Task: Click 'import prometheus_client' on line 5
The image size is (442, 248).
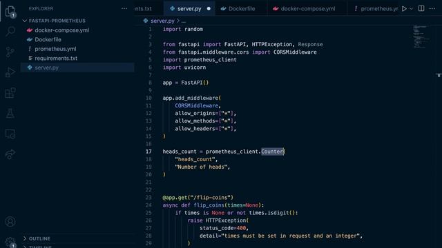Action: pyautogui.click(x=200, y=60)
